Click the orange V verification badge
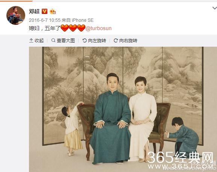Screen dimensions: 217x172 (x=44, y=11)
